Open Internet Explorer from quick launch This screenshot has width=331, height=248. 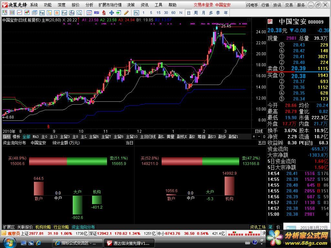[x=39, y=243]
